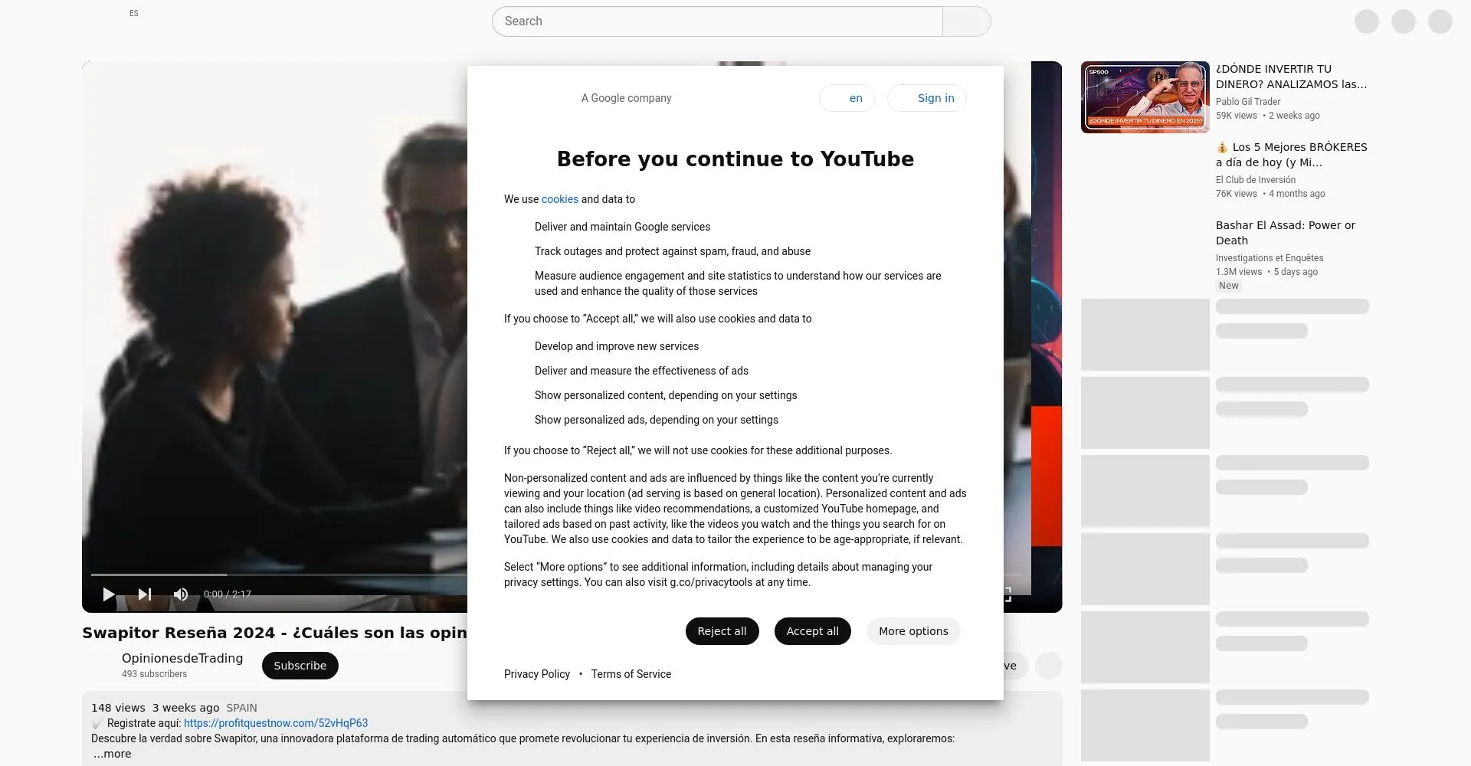Click the video progress bar
Viewport: 1471px width, 766px height.
[x=279, y=574]
